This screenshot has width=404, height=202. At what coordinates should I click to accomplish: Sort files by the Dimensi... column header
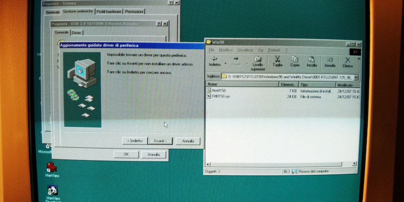click(x=289, y=85)
